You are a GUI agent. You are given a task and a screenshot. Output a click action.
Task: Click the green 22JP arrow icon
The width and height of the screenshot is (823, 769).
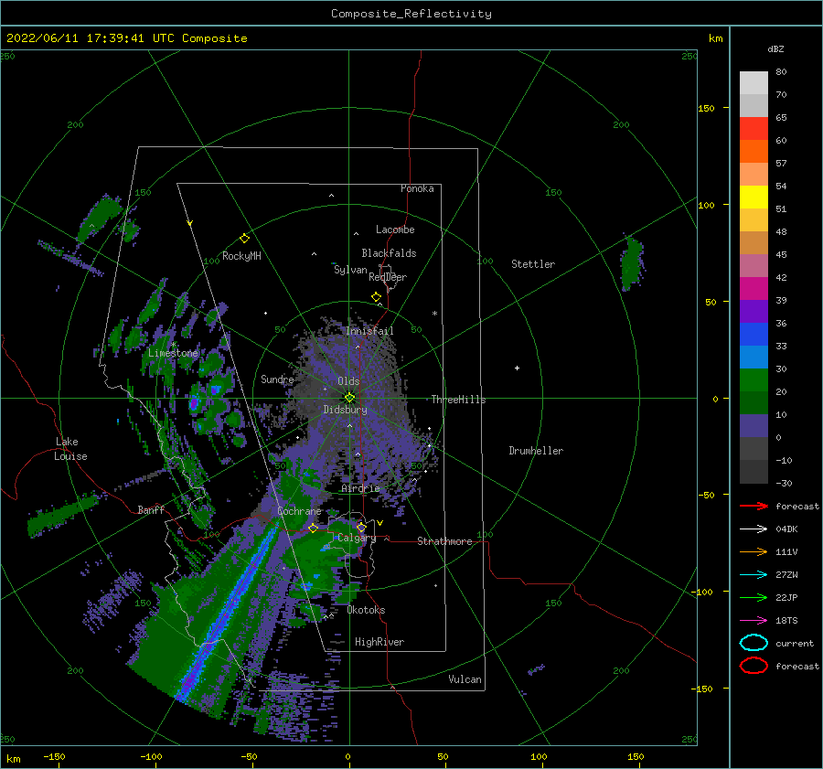(x=754, y=597)
